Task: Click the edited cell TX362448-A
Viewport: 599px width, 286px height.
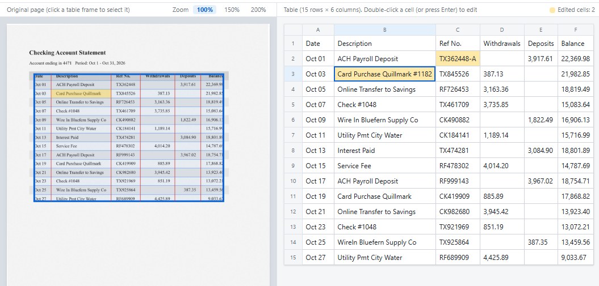Action: (458, 59)
